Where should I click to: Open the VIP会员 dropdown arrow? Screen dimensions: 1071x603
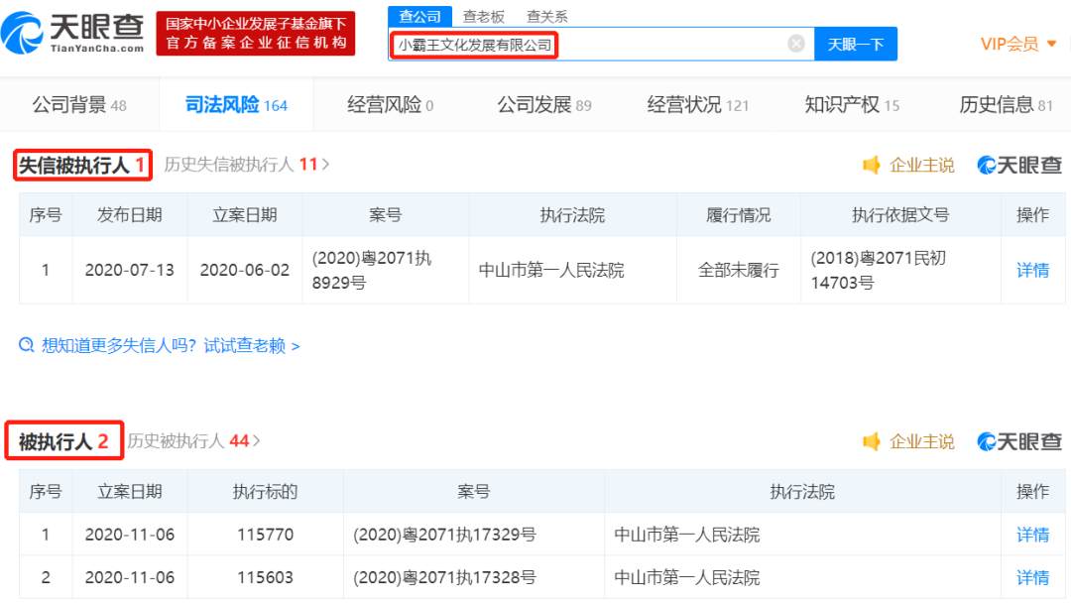click(1052, 44)
